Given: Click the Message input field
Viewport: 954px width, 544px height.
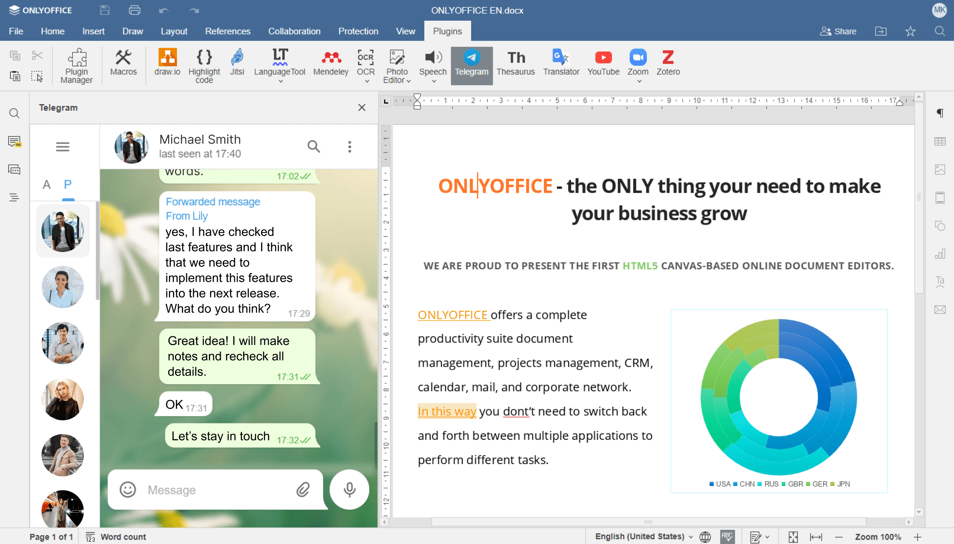Looking at the screenshot, I should coord(215,490).
